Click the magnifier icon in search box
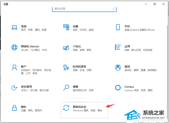The height and width of the screenshot is (123, 169). pyautogui.click(x=114, y=9)
